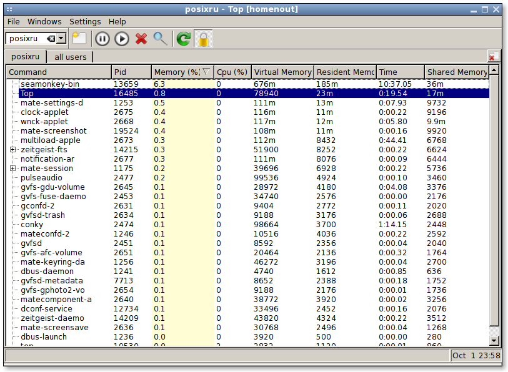Expand the zeitgeist-fts process tree
Image resolution: width=508 pixels, height=372 pixels.
point(12,150)
